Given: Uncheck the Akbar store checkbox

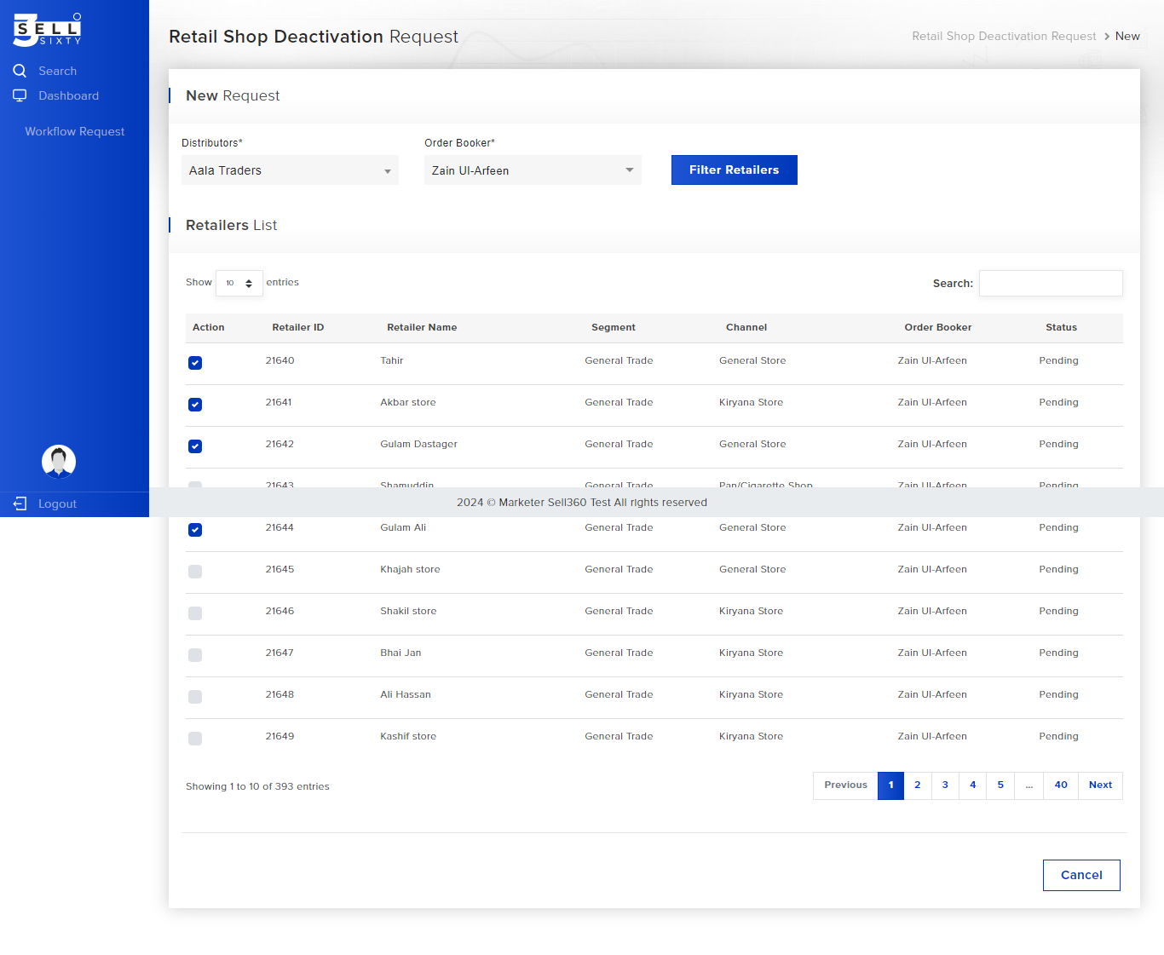Looking at the screenshot, I should coord(195,405).
